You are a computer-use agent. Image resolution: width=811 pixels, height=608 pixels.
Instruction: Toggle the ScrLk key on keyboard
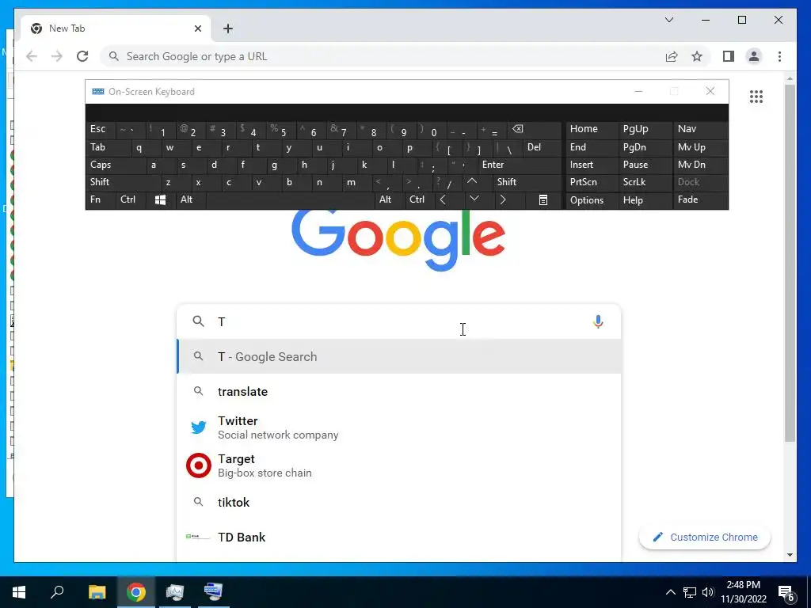(x=645, y=182)
